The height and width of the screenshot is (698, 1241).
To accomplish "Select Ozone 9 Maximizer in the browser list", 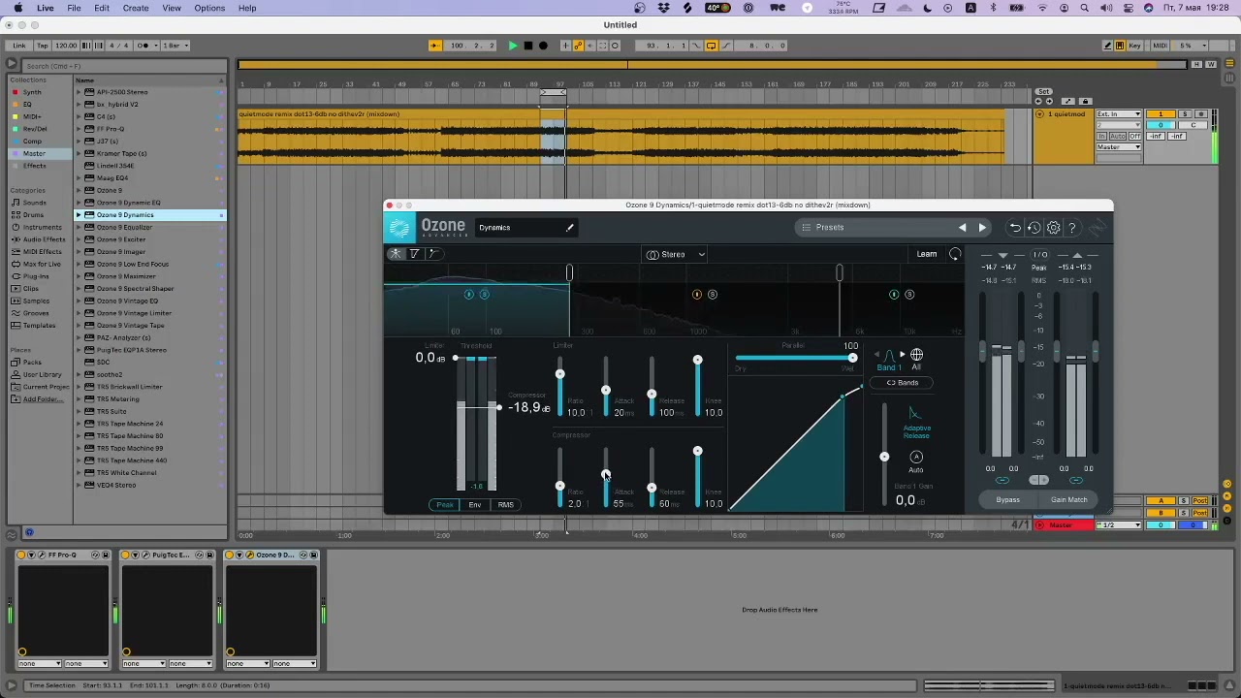I will pos(126,276).
